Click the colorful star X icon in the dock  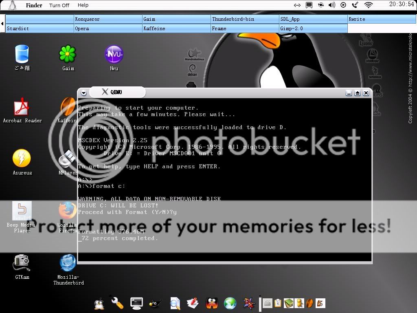(249, 303)
